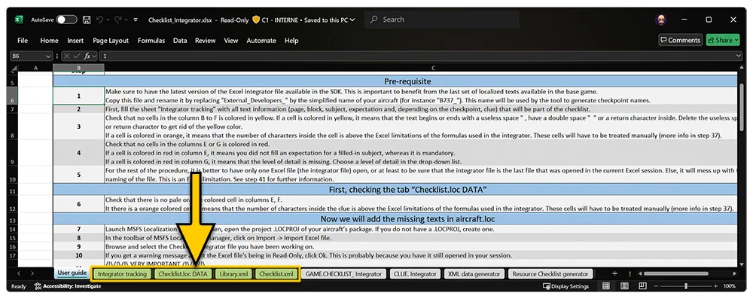The height and width of the screenshot is (299, 753).
Task: Switch to the Home ribbon tab
Action: (49, 41)
